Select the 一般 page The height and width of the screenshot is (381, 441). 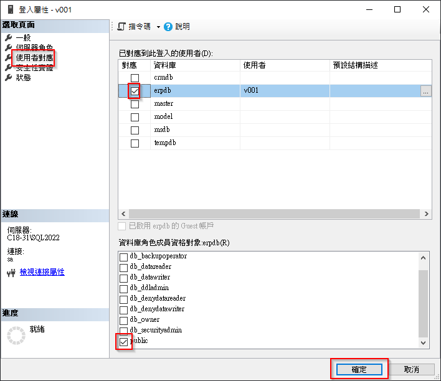click(x=23, y=38)
